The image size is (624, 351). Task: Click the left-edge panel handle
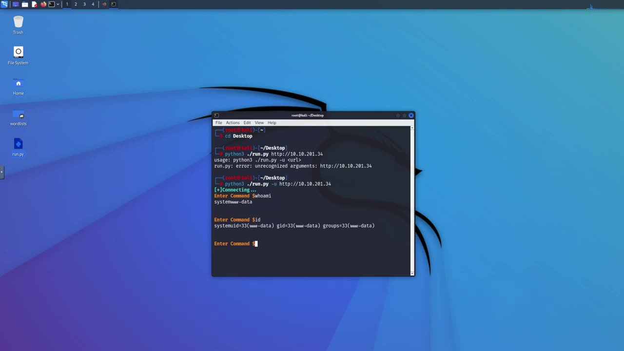tap(1, 172)
